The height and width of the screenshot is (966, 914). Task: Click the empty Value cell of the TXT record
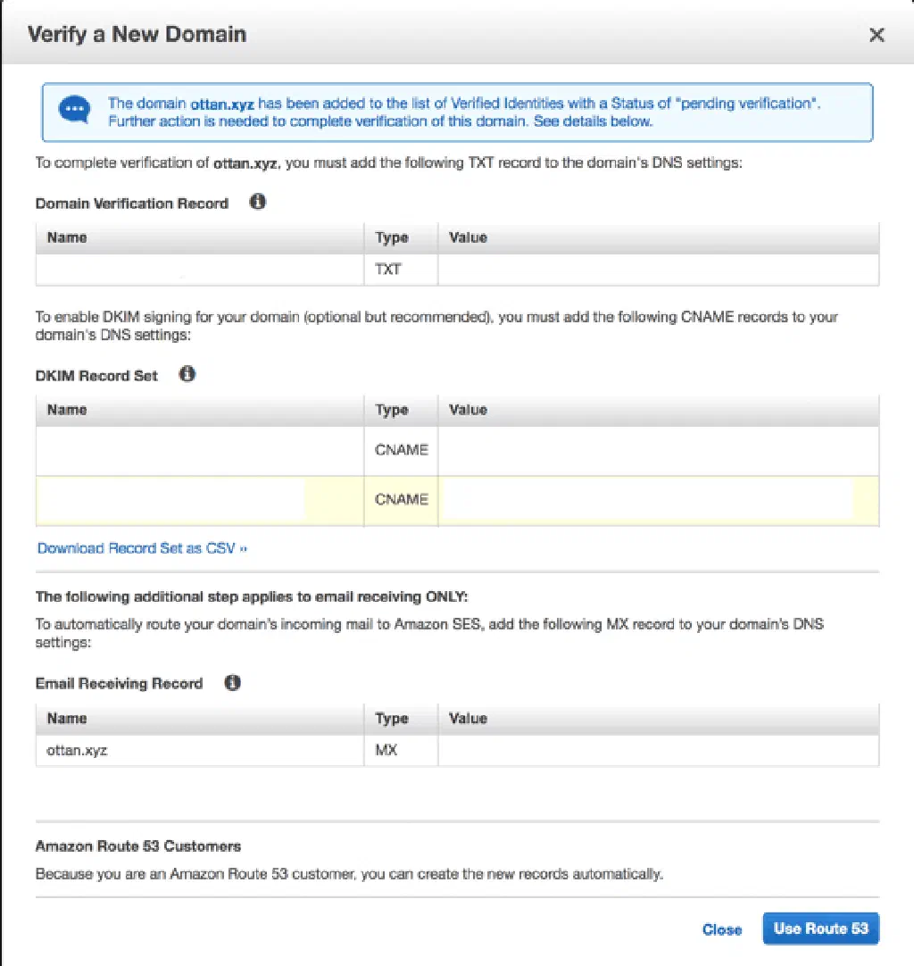(657, 269)
